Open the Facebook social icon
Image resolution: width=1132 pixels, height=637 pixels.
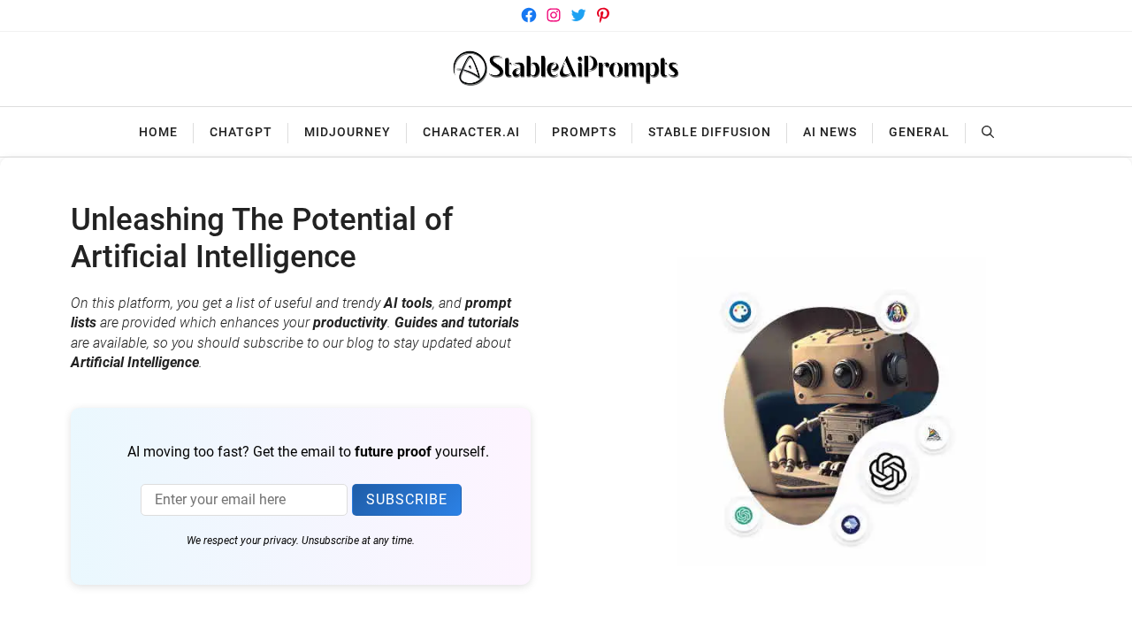[529, 15]
